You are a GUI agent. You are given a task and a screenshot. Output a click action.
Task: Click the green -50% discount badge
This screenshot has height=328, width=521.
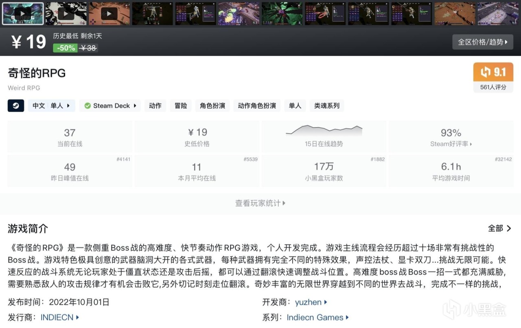click(65, 48)
